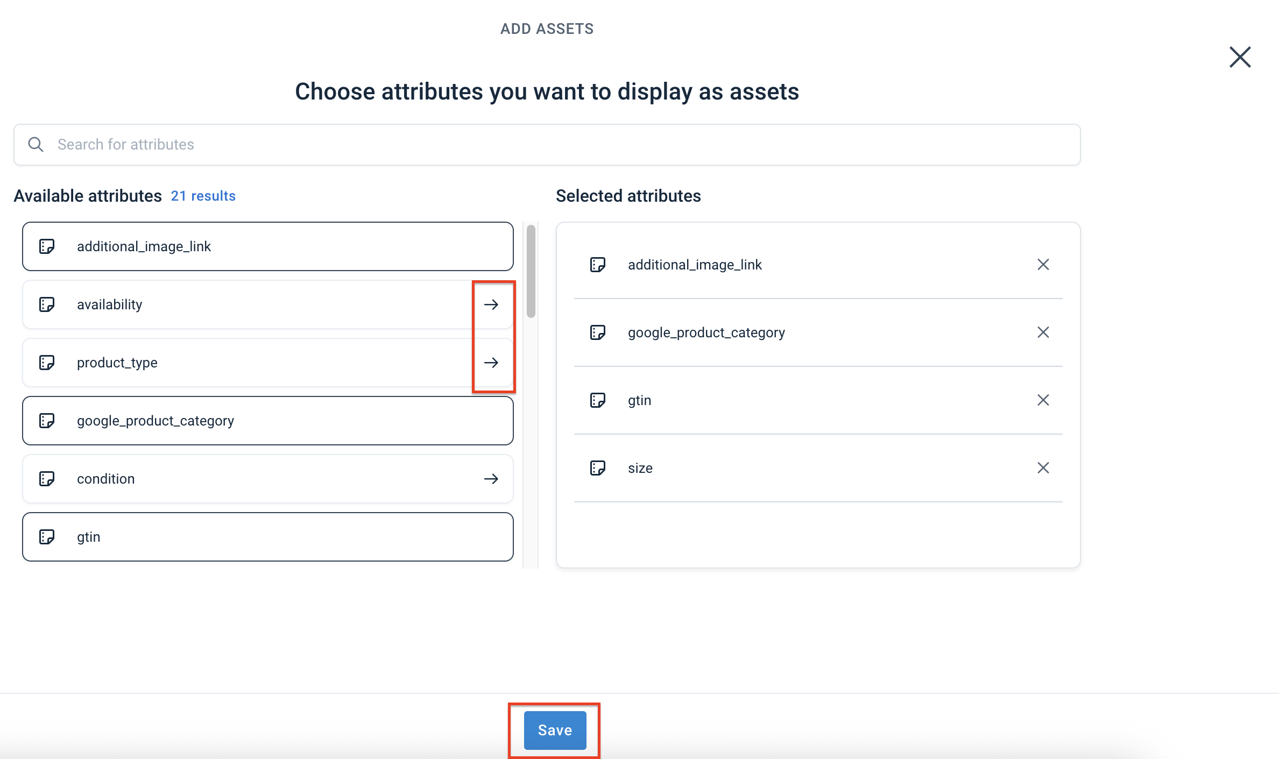Screen dimensions: 1279x759
Task: Click the Save button
Action: (x=554, y=730)
